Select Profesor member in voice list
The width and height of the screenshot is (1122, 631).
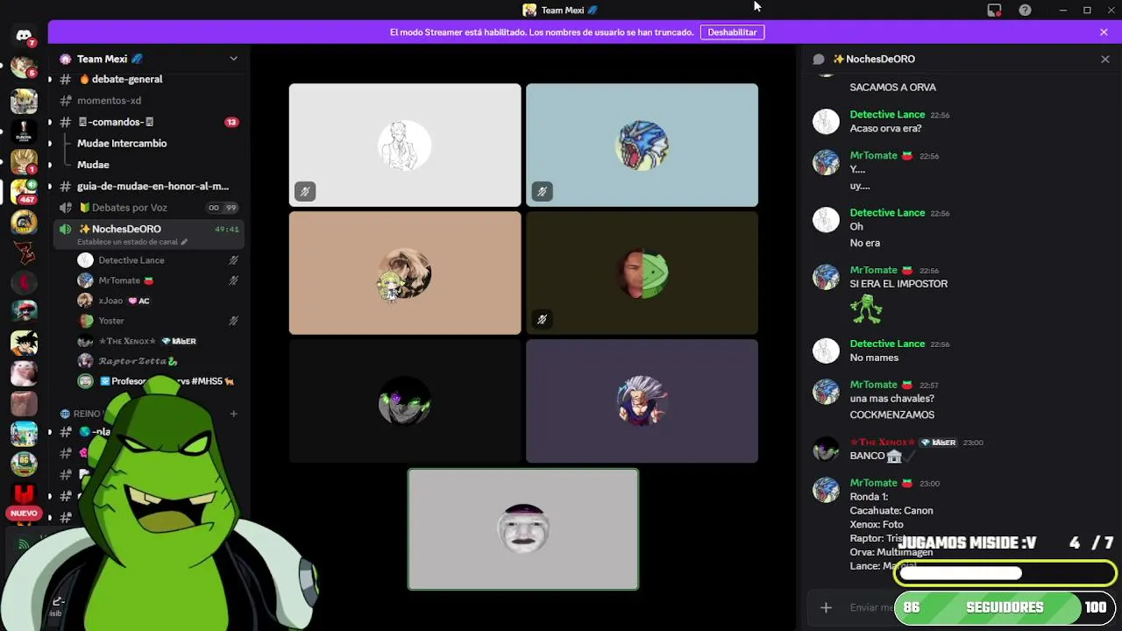(x=158, y=381)
